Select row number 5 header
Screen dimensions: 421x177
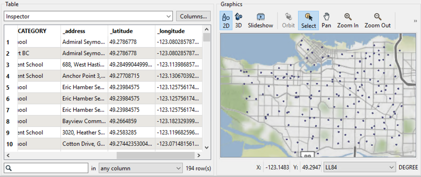tap(8, 87)
